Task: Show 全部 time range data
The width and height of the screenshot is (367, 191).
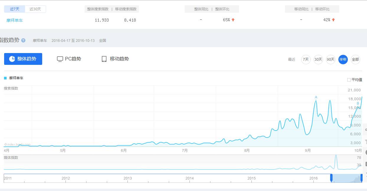Action: pyautogui.click(x=355, y=60)
